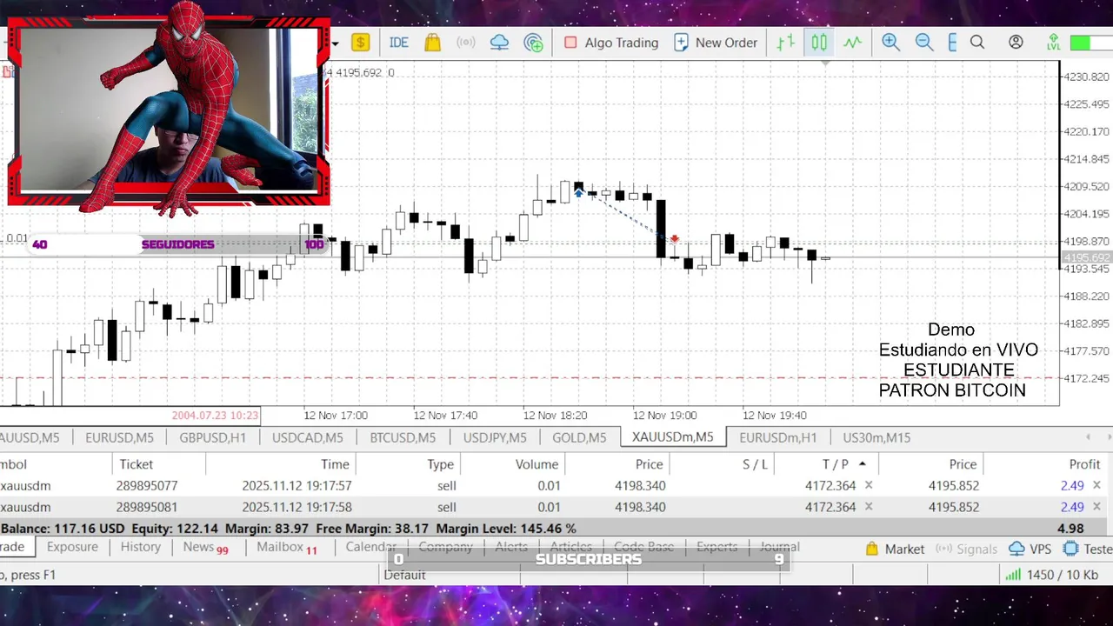Zoom in on the chart
Screen dimensions: 1113x626
coord(890,43)
